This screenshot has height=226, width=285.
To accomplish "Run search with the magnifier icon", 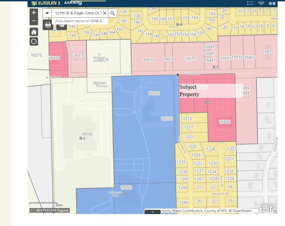I will point(113,13).
